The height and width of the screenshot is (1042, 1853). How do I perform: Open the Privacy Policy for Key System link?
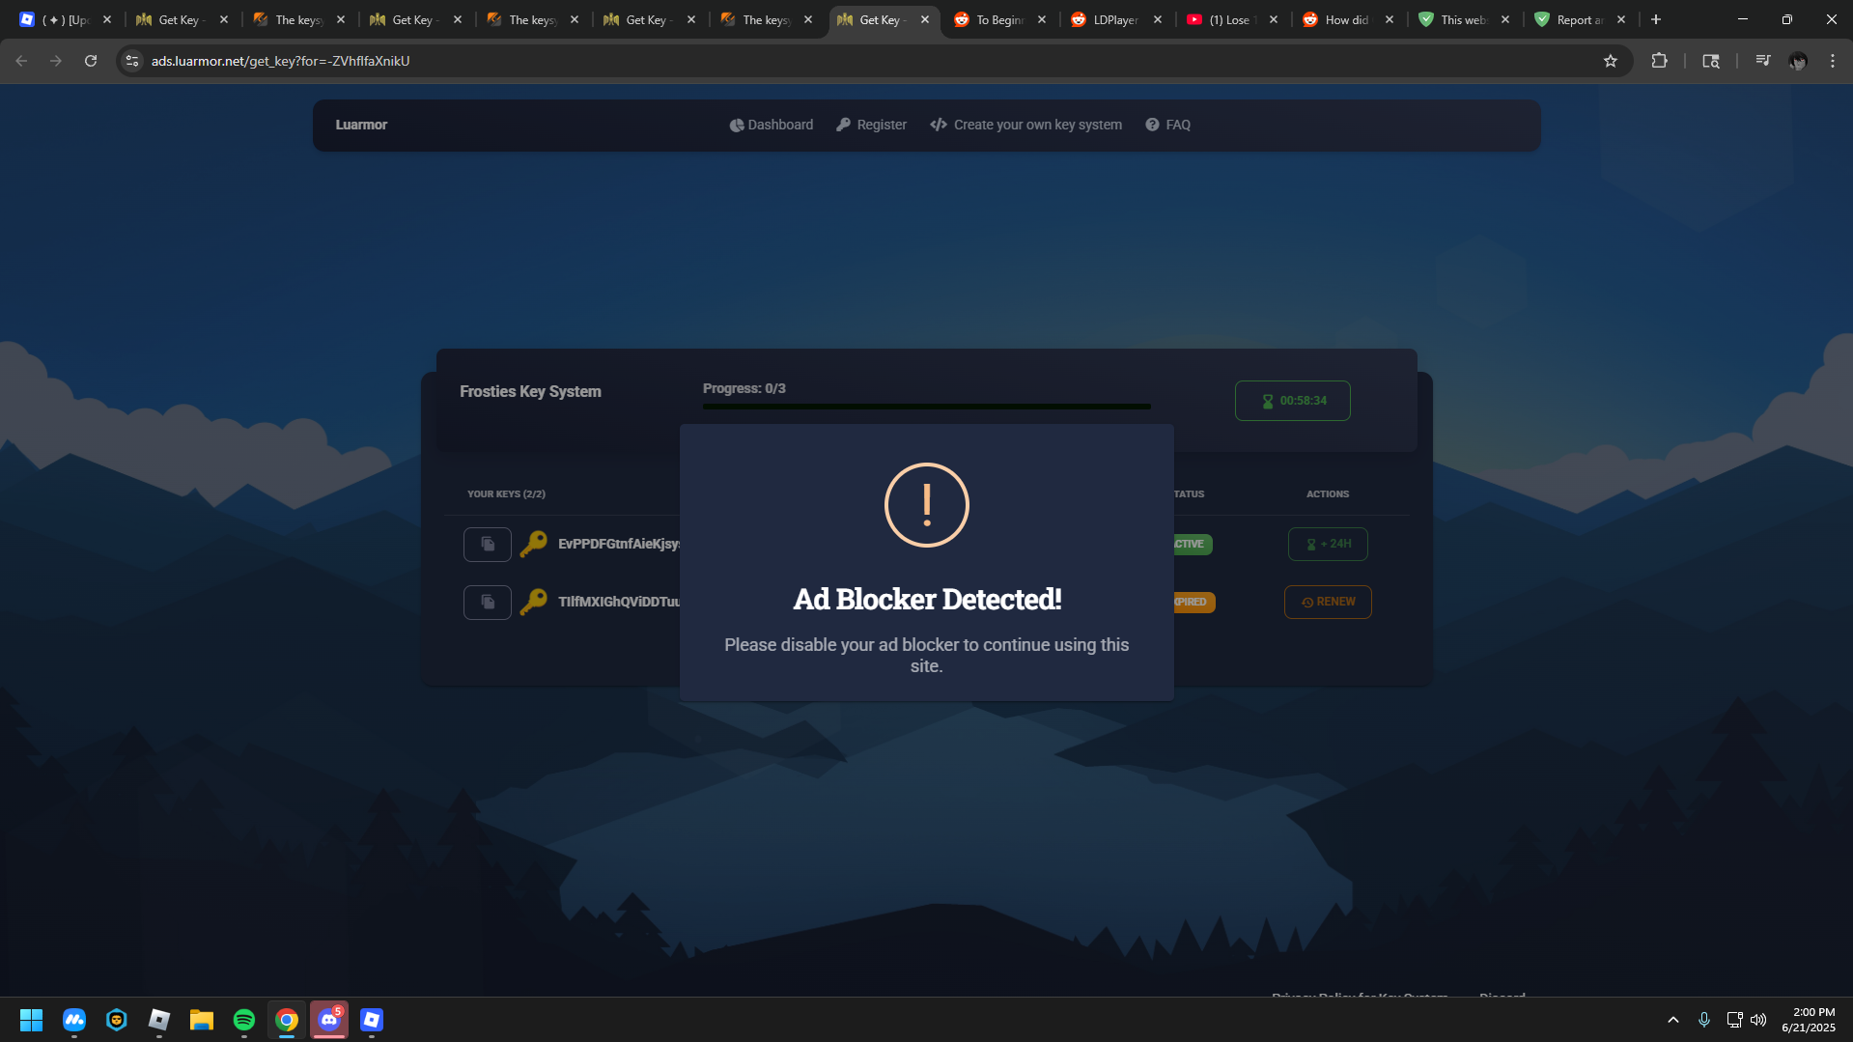tap(1360, 997)
